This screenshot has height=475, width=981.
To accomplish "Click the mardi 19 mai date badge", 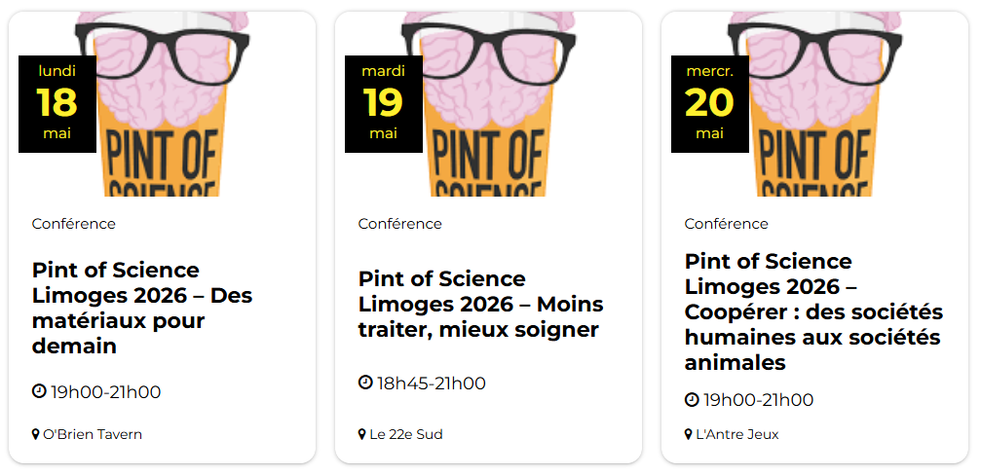I will pos(384,103).
